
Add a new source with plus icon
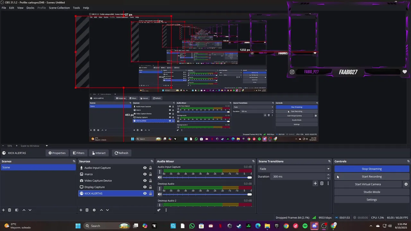tap(81, 210)
